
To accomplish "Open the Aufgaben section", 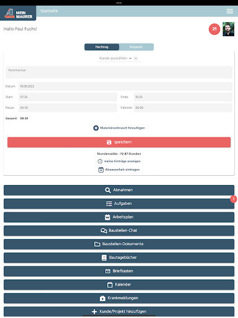I will pyautogui.click(x=119, y=204).
